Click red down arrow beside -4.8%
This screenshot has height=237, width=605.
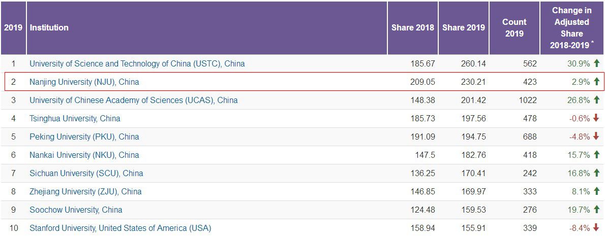tap(596, 137)
